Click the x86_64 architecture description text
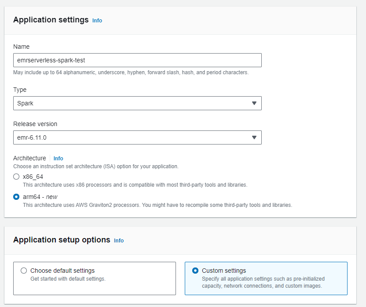This screenshot has height=307, width=366. pos(135,185)
